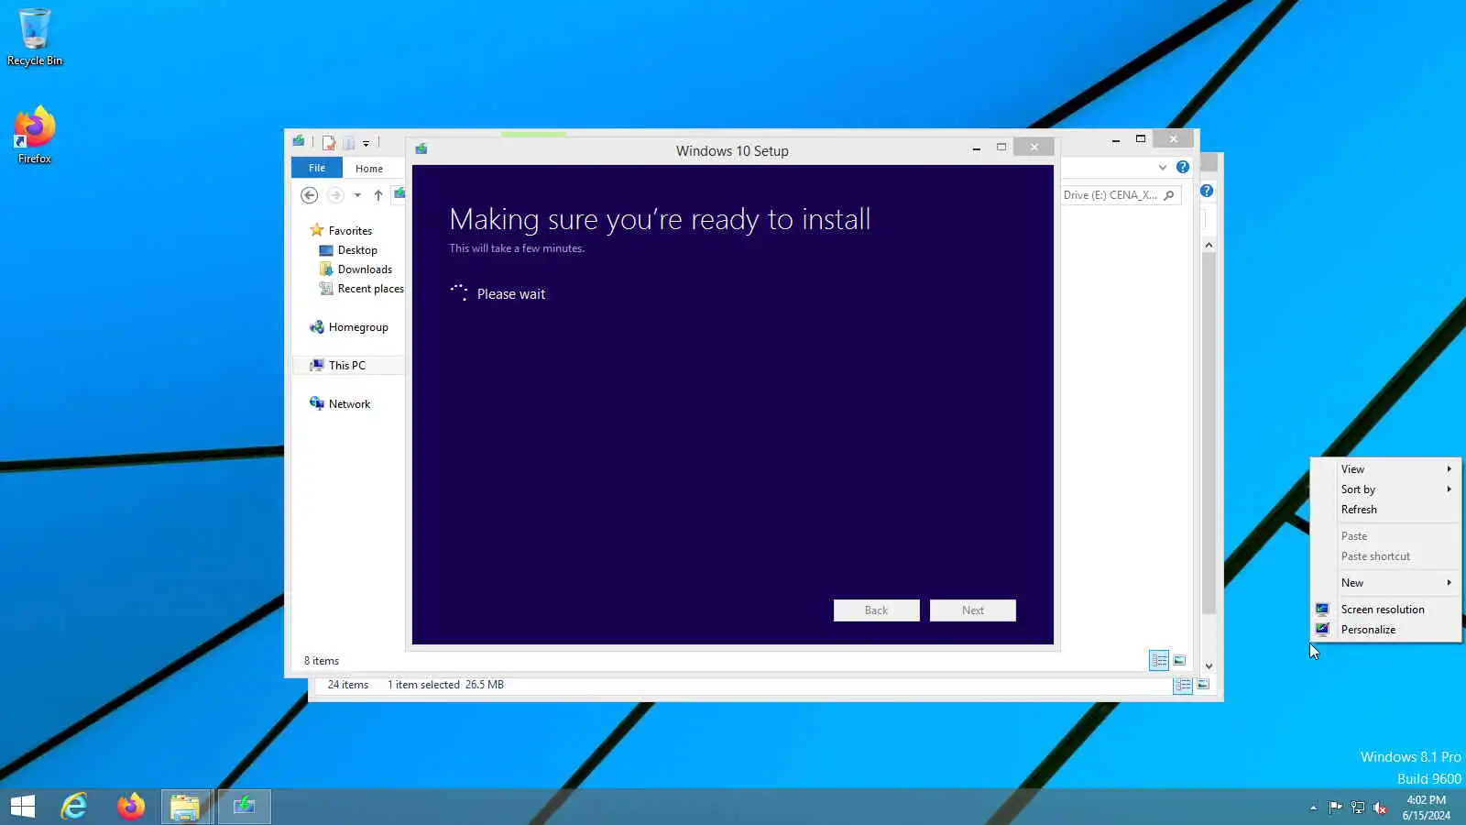Expand the New submenu arrow
The width and height of the screenshot is (1466, 825).
1449,582
